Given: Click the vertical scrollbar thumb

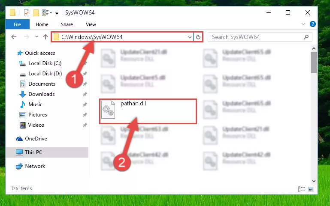Looking at the screenshot, I should pyautogui.click(x=314, y=63).
